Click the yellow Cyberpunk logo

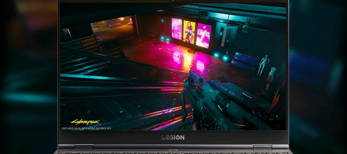[85, 122]
